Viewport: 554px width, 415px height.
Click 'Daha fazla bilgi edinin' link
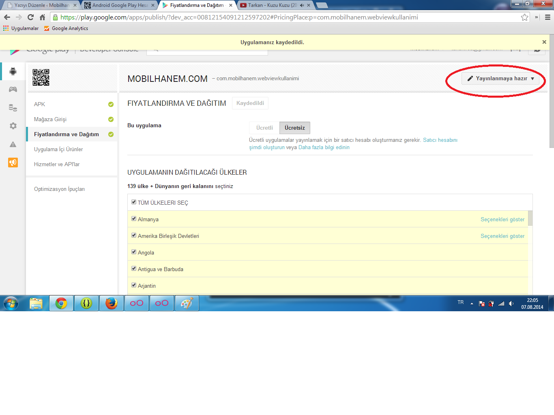coord(324,147)
